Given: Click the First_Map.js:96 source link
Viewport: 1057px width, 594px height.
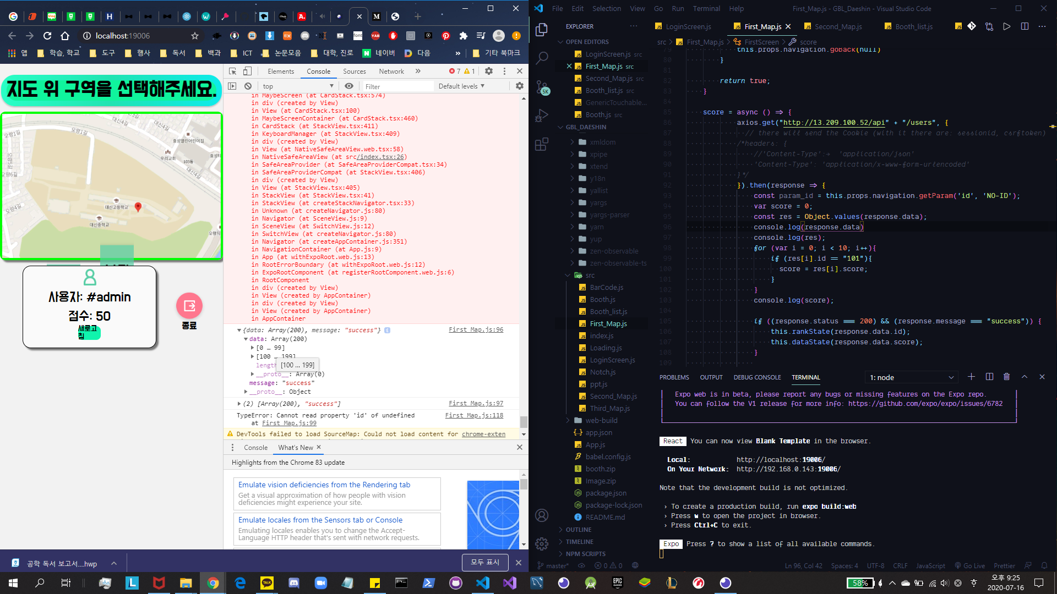Looking at the screenshot, I should pos(476,329).
